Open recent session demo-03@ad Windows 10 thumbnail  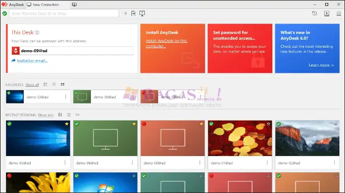[38, 138]
